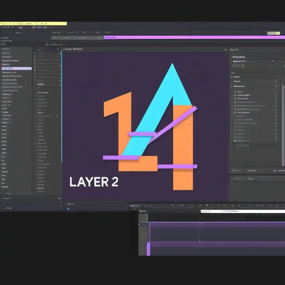Click the yellow marker icon in top toolbar
The image size is (285, 285).
pos(59,33)
